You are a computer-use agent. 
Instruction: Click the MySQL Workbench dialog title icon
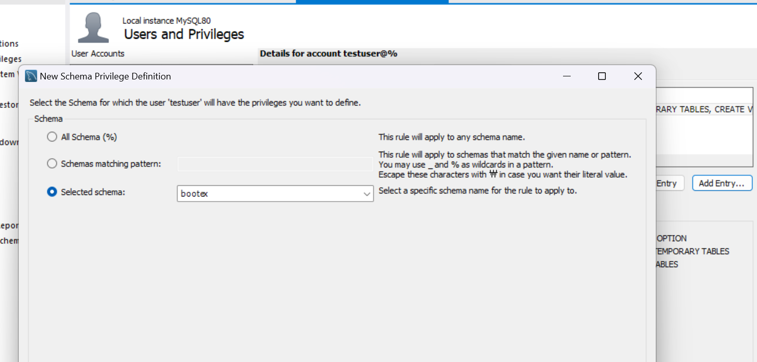pos(31,76)
